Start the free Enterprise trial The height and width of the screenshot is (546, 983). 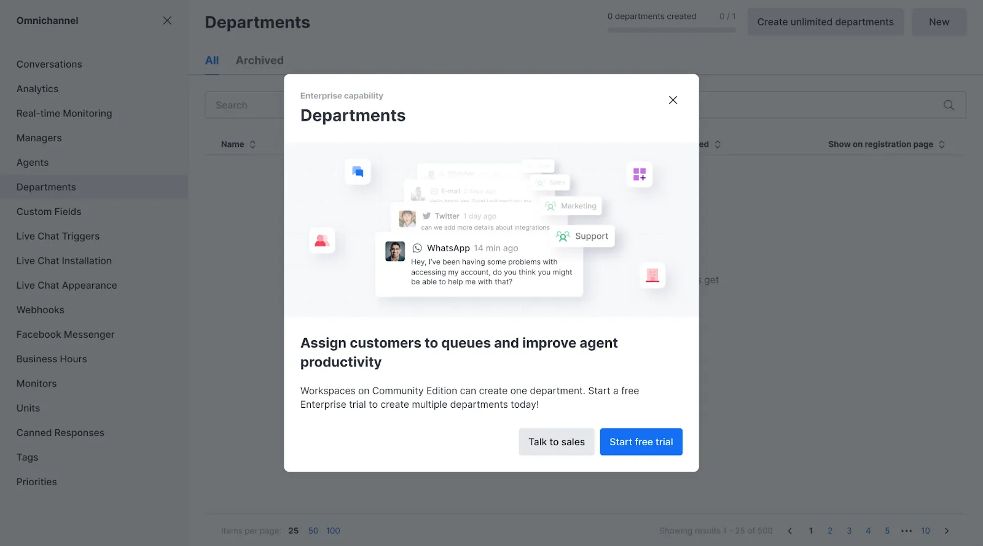[x=641, y=442]
